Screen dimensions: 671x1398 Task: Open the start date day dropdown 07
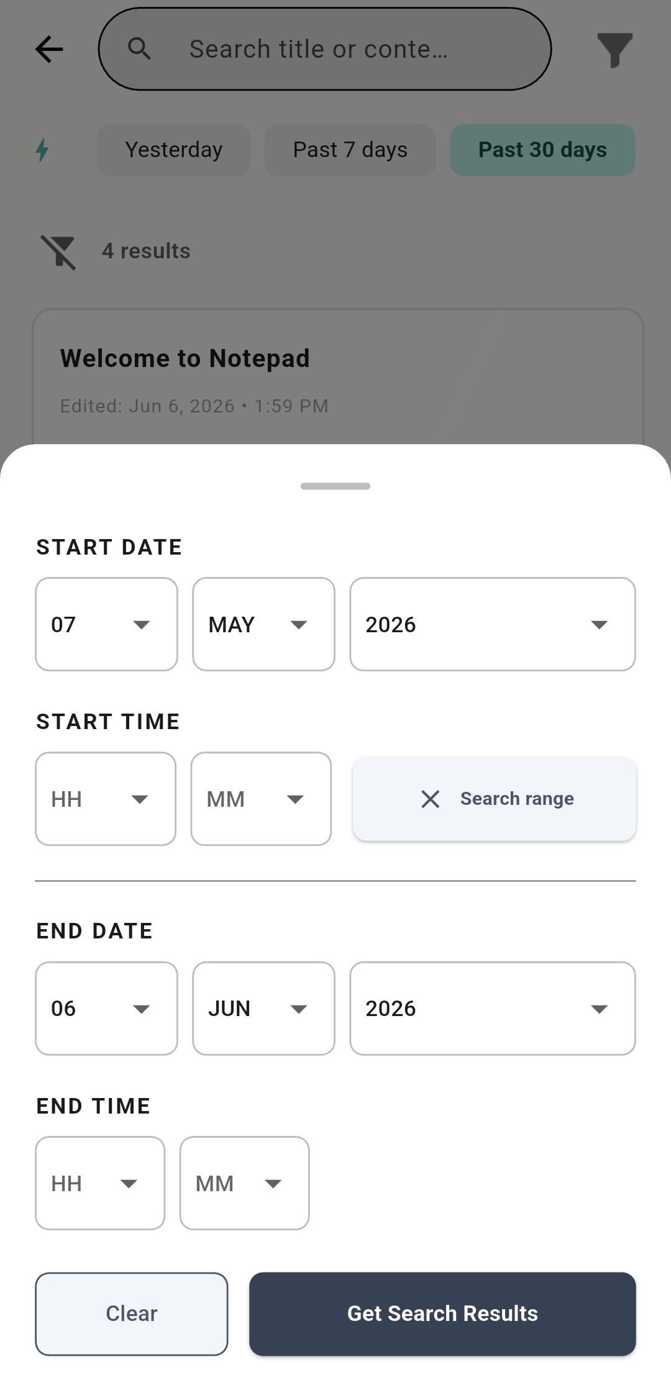click(x=106, y=624)
